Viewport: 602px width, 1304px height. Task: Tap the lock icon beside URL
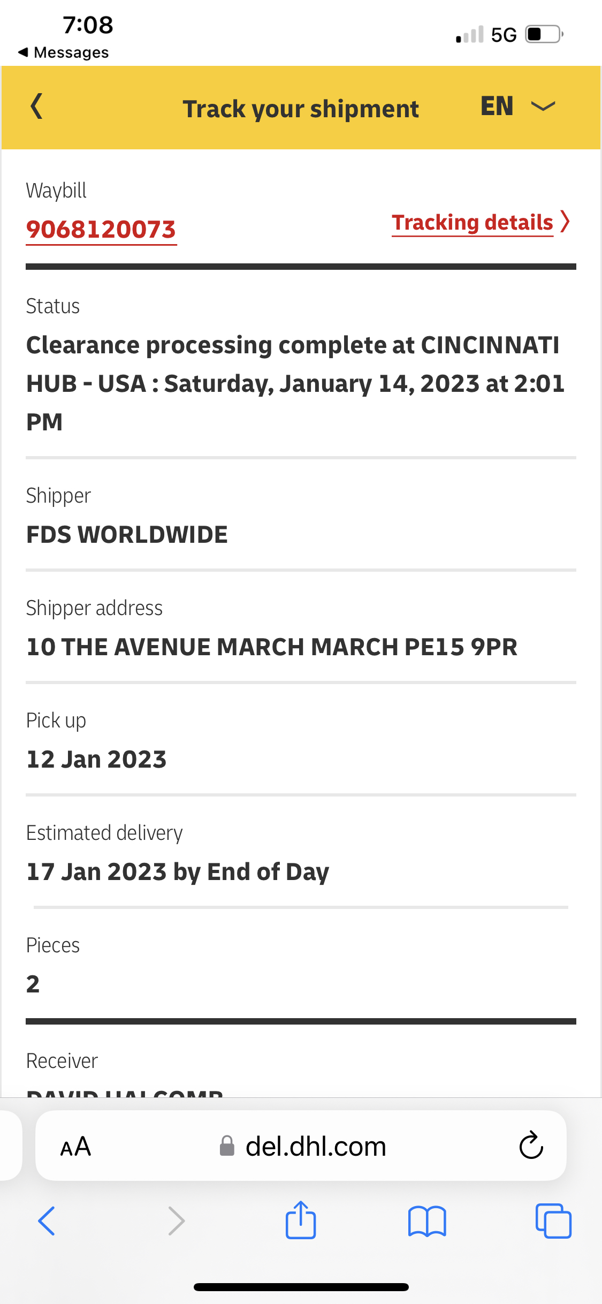227,1146
